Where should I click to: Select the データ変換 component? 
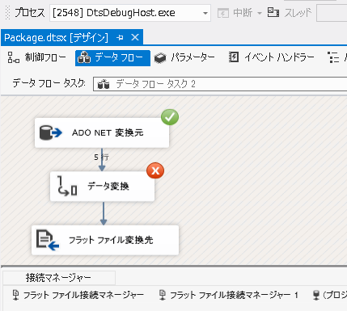click(102, 187)
